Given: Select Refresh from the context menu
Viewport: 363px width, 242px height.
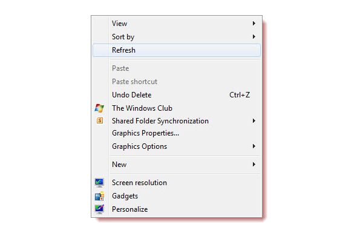Looking at the screenshot, I should [177, 50].
